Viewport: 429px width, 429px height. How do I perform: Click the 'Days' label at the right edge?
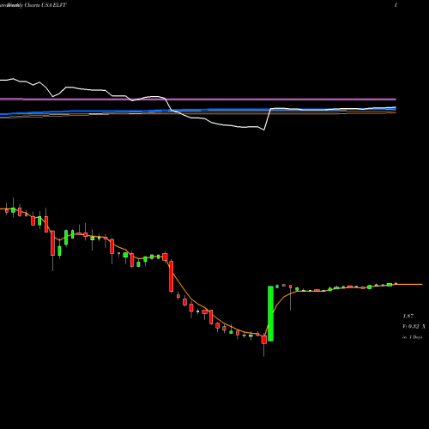click(417, 337)
